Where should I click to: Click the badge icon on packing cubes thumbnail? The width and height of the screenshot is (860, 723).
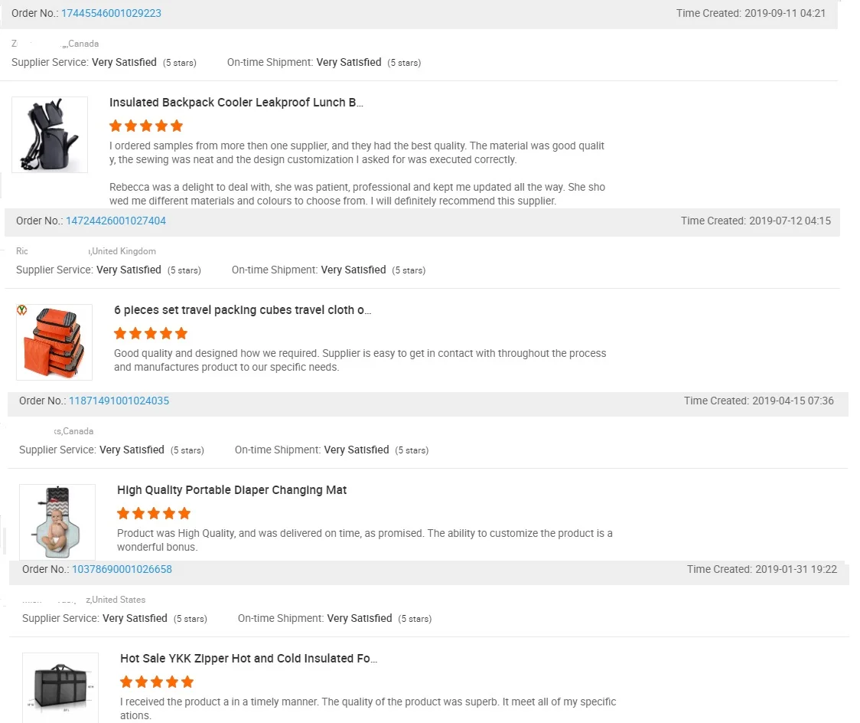pyautogui.click(x=22, y=310)
